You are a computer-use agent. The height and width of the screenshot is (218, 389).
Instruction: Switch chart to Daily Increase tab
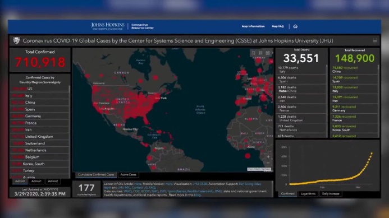331,194
